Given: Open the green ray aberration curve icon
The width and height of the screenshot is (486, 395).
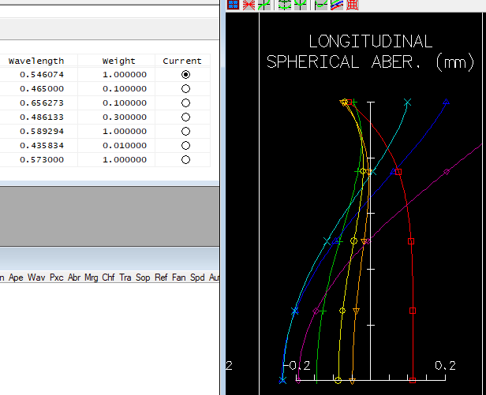Looking at the screenshot, I should (x=264, y=5).
